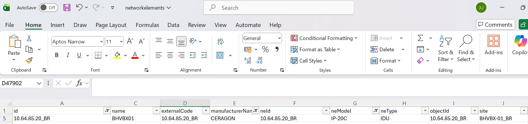The image size is (528, 124).
Task: Click the Format Painter brush icon
Action: click(x=29, y=60)
